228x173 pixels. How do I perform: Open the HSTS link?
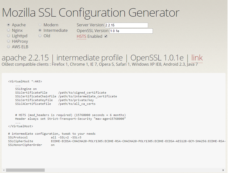point(81,36)
